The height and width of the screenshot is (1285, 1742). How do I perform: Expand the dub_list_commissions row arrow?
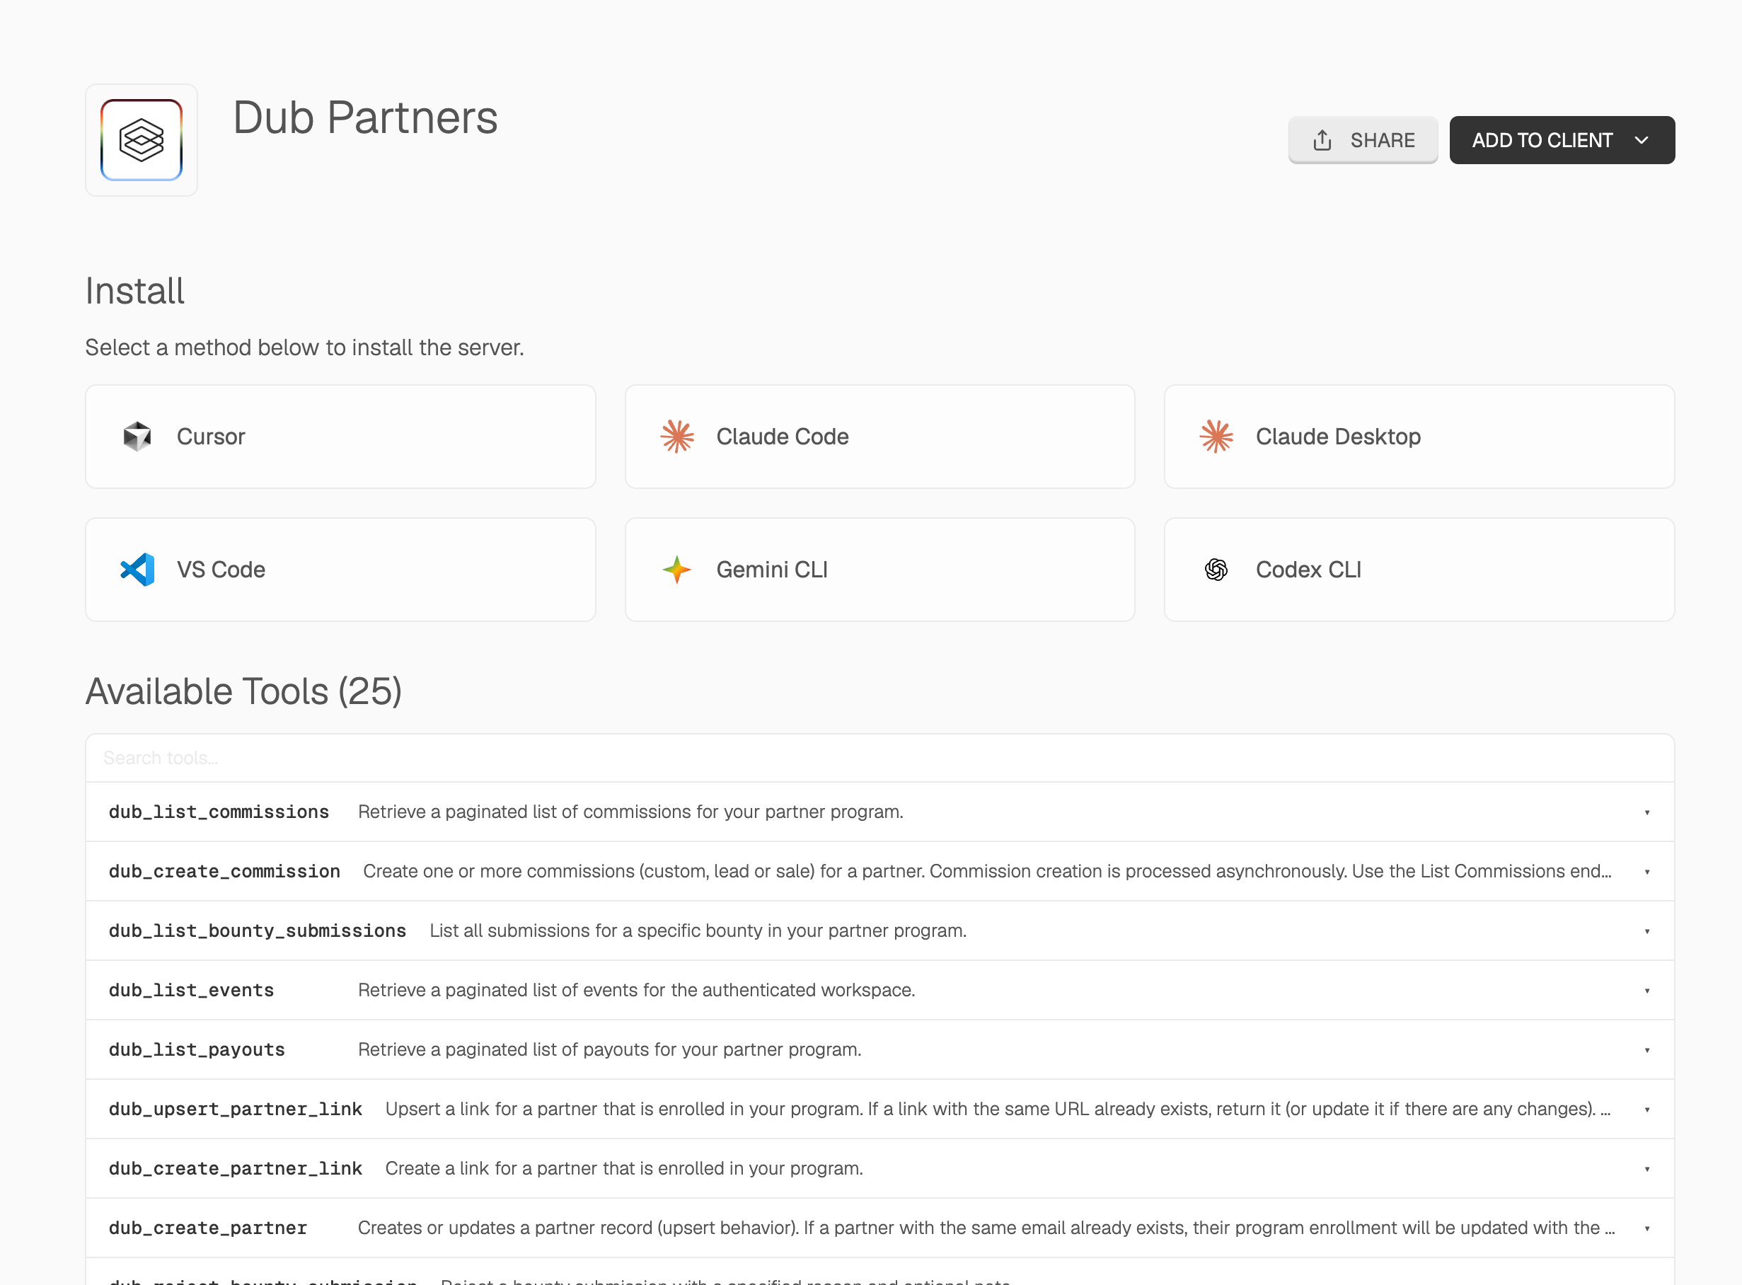coord(1646,812)
